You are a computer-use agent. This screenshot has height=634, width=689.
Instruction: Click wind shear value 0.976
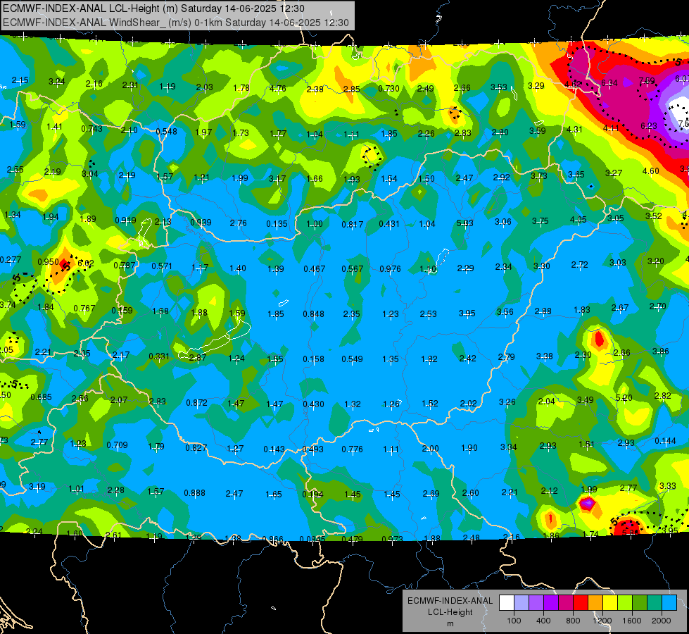pos(390,269)
